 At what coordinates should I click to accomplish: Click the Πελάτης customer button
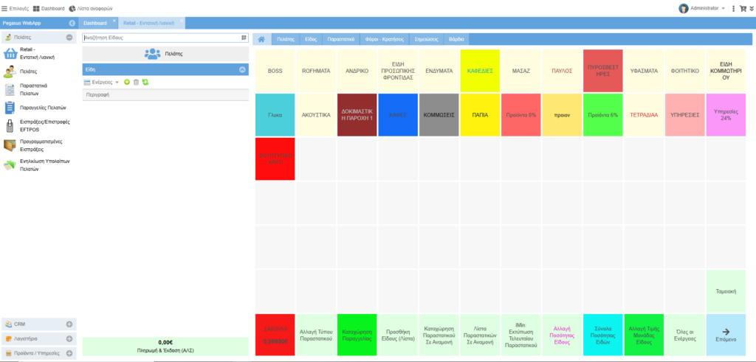coord(165,53)
